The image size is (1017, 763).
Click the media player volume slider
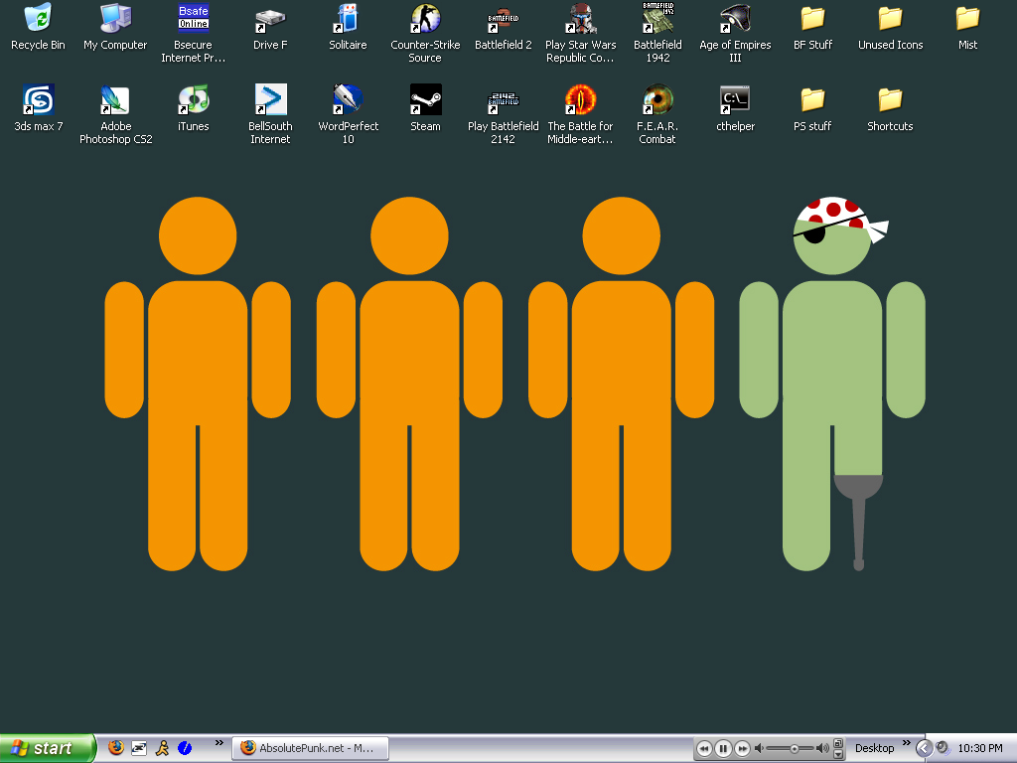793,748
